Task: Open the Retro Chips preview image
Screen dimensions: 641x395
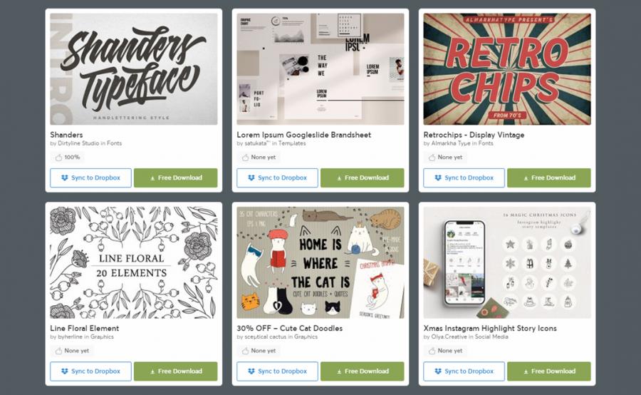Action: pos(507,69)
